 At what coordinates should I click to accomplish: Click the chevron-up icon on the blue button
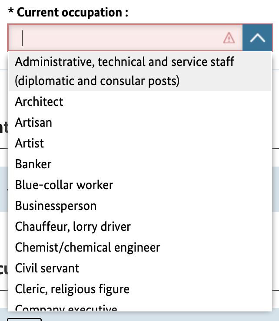click(257, 38)
